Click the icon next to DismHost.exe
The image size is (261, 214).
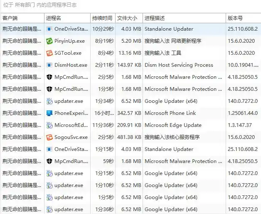(x=49, y=65)
